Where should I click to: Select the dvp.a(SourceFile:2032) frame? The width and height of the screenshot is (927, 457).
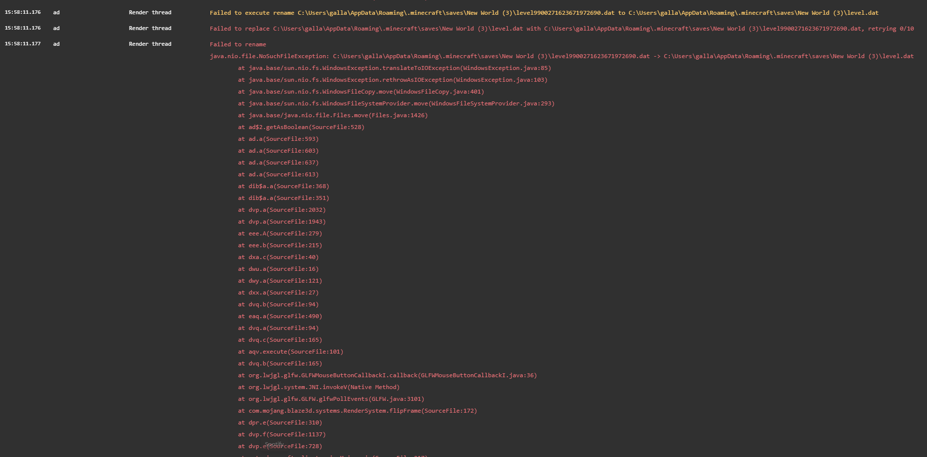(x=282, y=210)
